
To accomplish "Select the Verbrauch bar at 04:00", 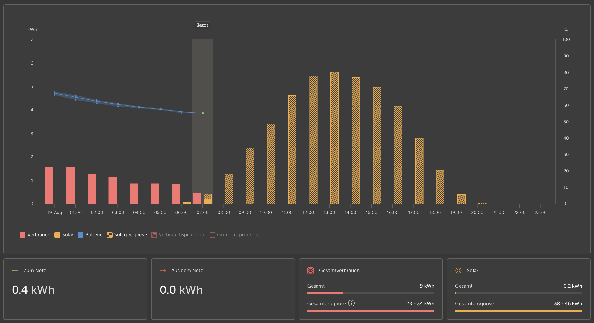I will 134,193.
